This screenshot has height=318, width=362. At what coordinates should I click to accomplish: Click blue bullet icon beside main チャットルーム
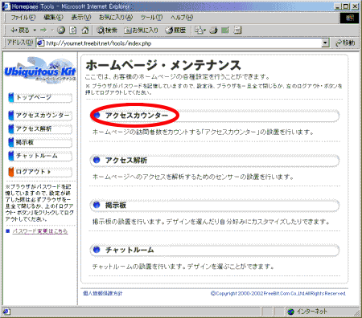pyautogui.click(x=97, y=250)
